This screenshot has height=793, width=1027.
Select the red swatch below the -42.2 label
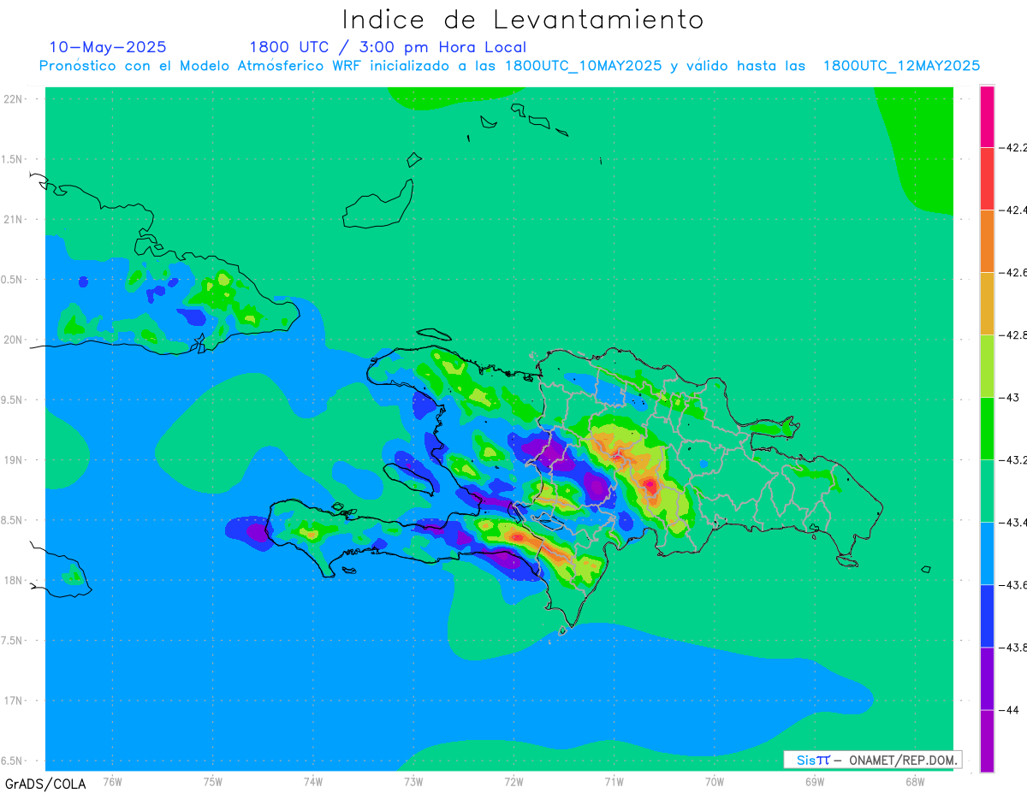987,179
